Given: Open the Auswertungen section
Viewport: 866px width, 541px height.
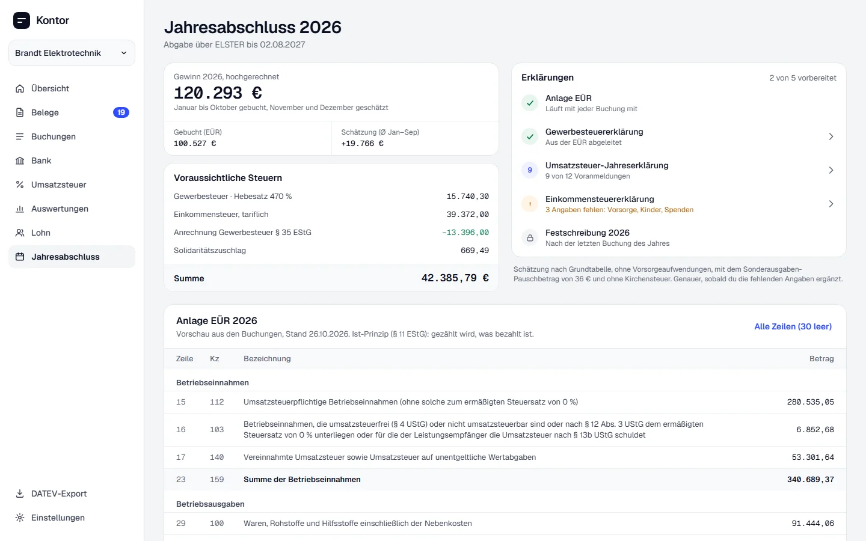Looking at the screenshot, I should pyautogui.click(x=72, y=209).
